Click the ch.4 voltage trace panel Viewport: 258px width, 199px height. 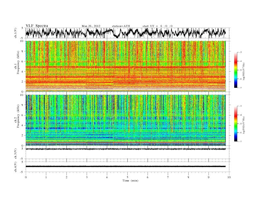128,167
